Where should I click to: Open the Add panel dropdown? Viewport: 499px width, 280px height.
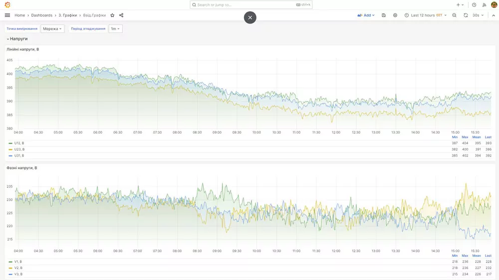point(366,15)
